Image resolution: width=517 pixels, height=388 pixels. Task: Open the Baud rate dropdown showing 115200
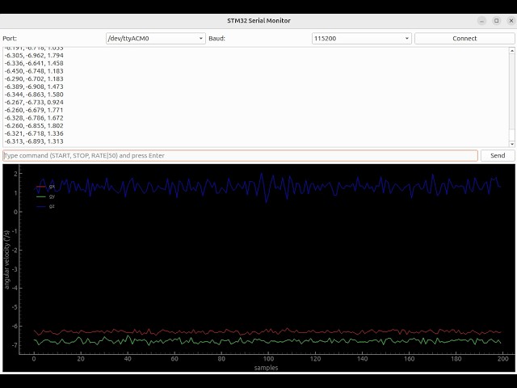[362, 38]
